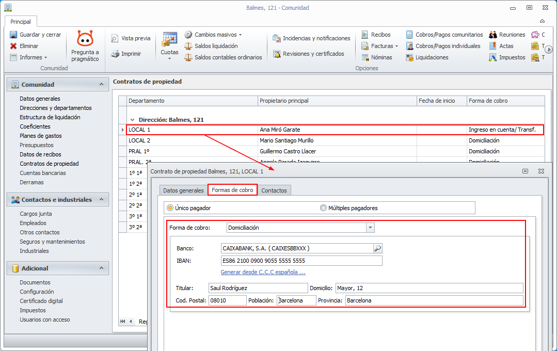
Task: Ask Pregunta a pragmático mascot
Action: 85,38
